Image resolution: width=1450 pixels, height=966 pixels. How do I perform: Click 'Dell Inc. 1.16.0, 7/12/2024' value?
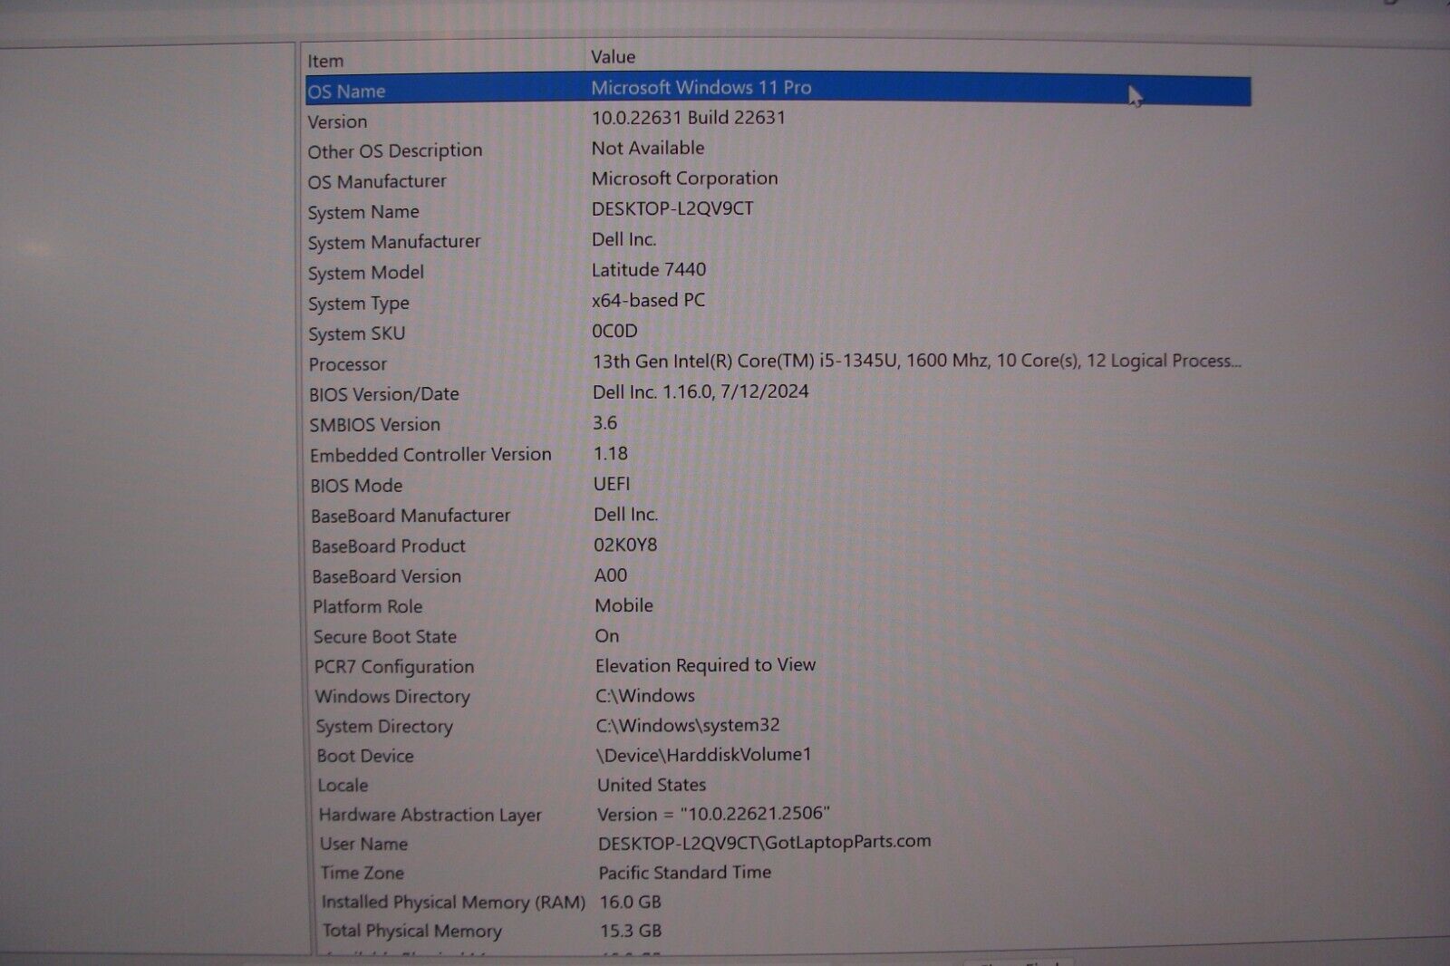click(701, 391)
